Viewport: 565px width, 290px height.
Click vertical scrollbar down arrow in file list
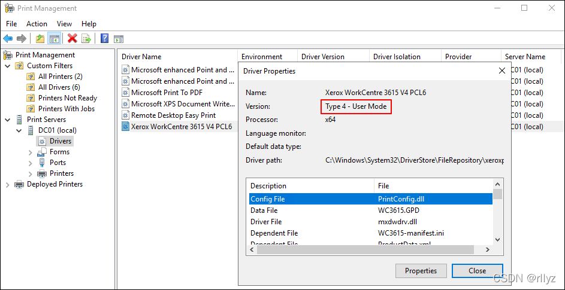pos(497,240)
